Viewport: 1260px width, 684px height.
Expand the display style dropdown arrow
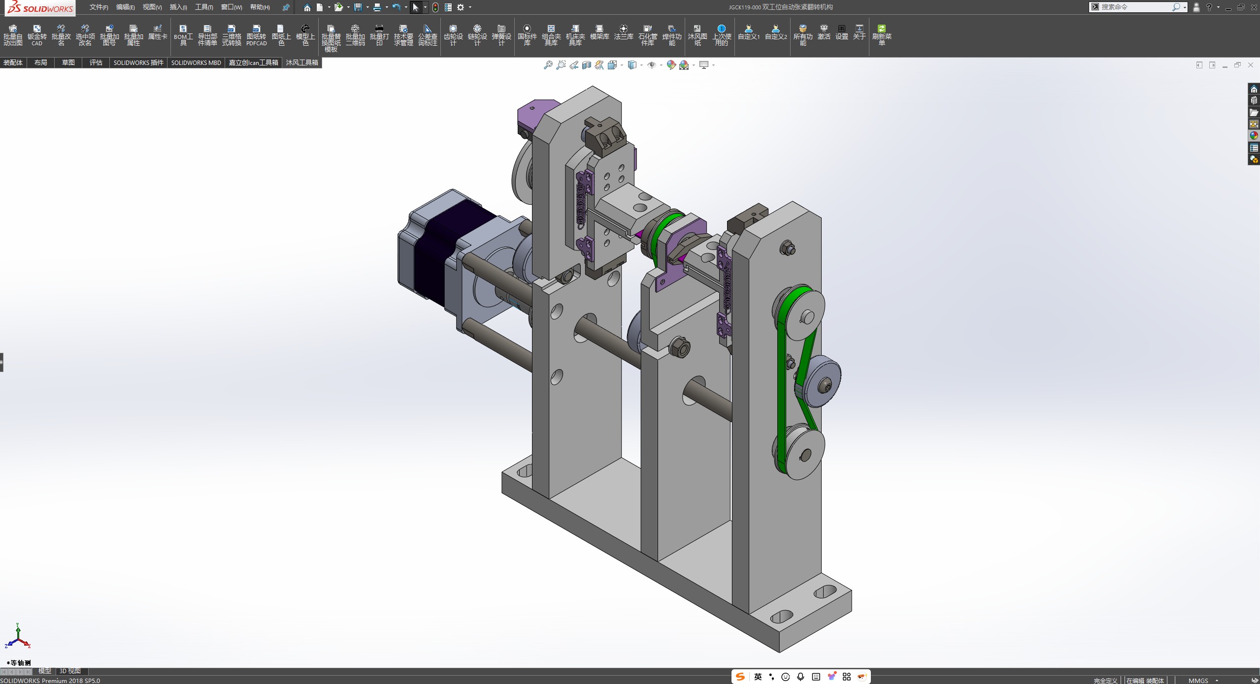[641, 65]
